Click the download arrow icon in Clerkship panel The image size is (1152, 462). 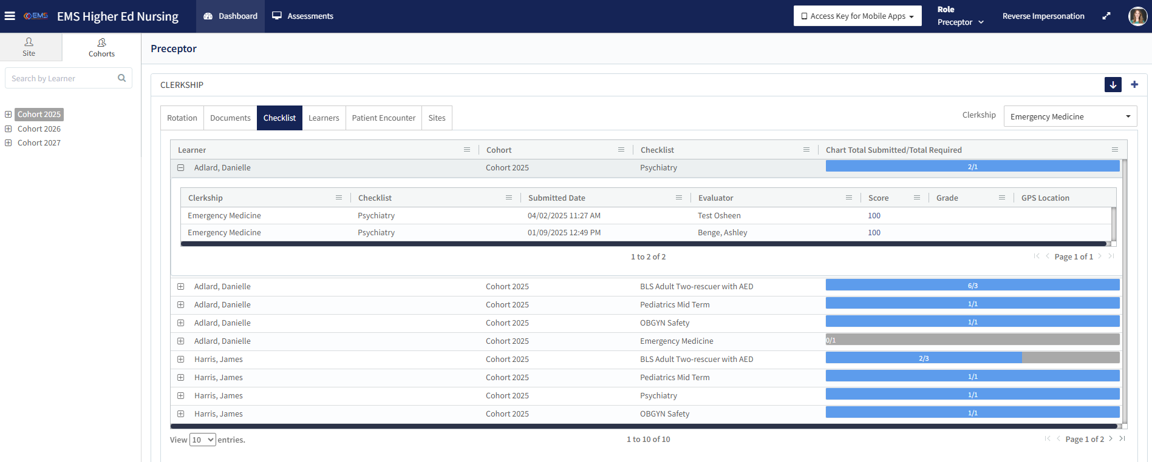[1113, 85]
